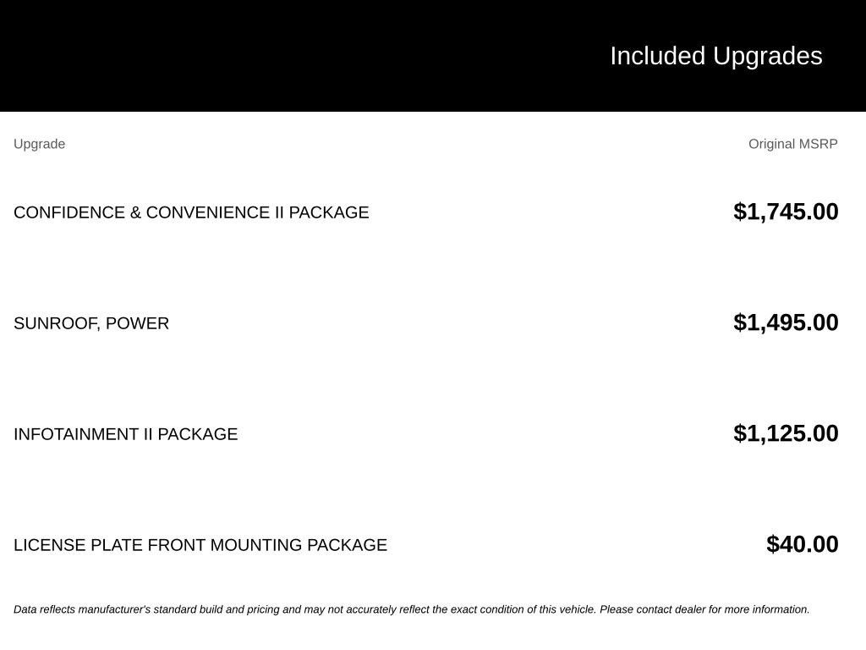Click the data disclaimer footnote text

coord(412,609)
